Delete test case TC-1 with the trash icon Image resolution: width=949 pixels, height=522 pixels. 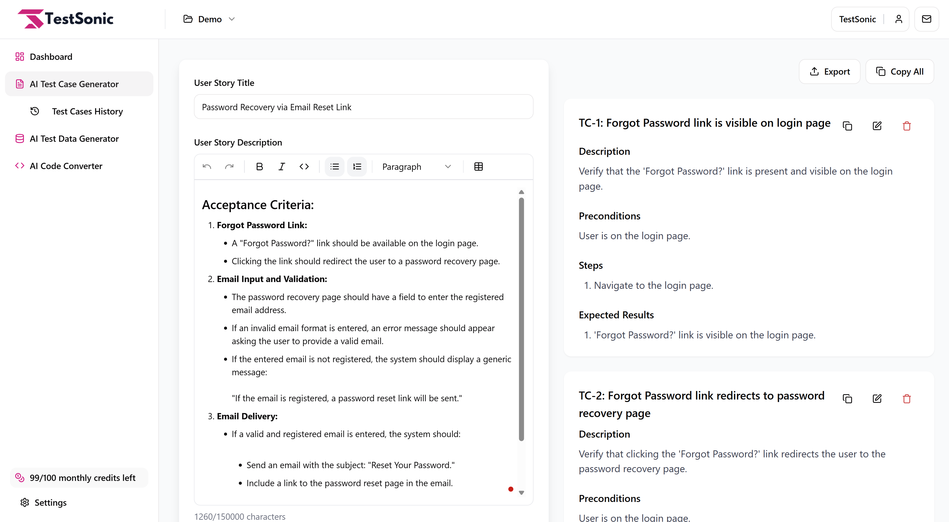[907, 125]
